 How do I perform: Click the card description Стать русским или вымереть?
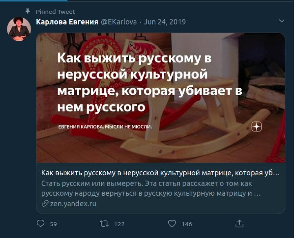pos(151,188)
